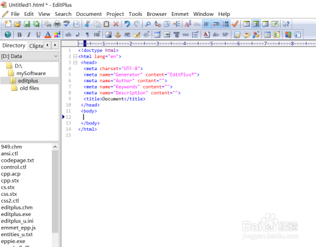Select the D:\ root folder
The height and width of the screenshot is (247, 316).
click(x=18, y=66)
